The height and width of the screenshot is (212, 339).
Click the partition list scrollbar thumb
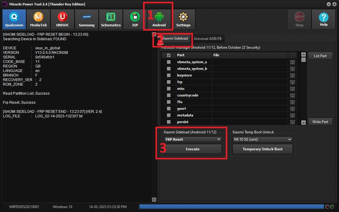click(304, 60)
